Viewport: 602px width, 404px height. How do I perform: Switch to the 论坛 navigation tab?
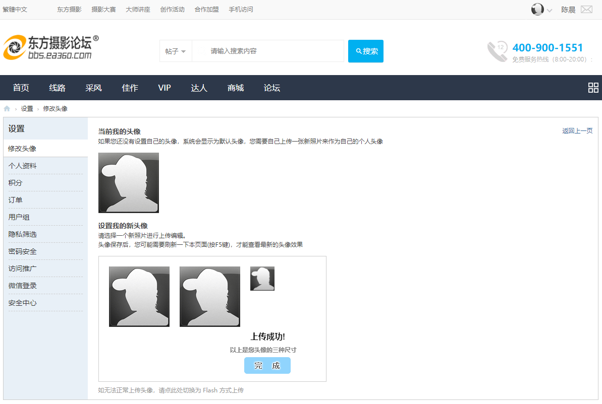click(x=271, y=88)
